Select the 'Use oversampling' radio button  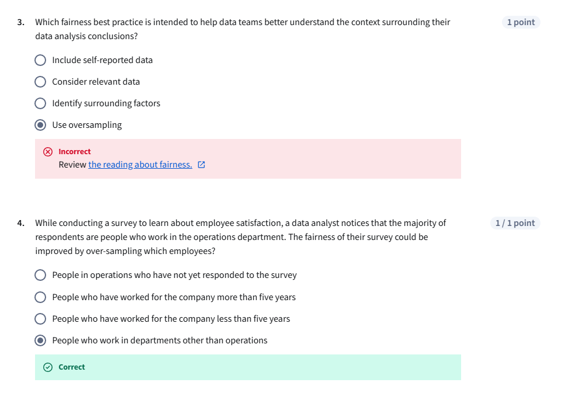[40, 125]
